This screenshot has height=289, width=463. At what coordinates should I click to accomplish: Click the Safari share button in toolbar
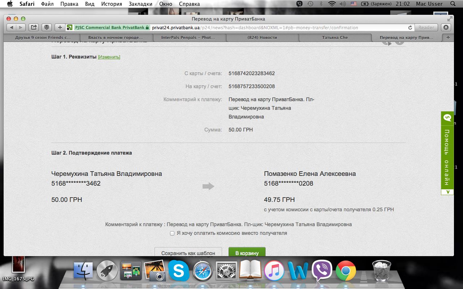click(x=34, y=27)
